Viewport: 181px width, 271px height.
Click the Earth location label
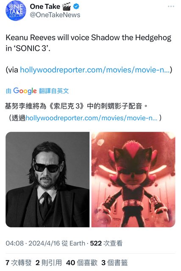[77, 243]
